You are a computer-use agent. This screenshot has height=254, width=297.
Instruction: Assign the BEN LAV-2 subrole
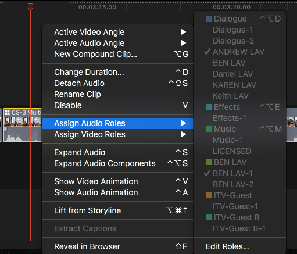[x=240, y=184]
